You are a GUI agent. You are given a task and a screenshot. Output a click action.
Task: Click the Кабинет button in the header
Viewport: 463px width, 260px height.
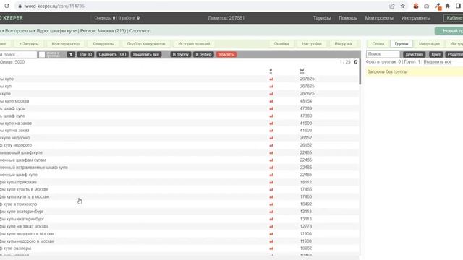coord(454,18)
